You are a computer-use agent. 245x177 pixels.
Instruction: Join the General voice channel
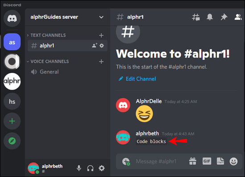[68, 72]
